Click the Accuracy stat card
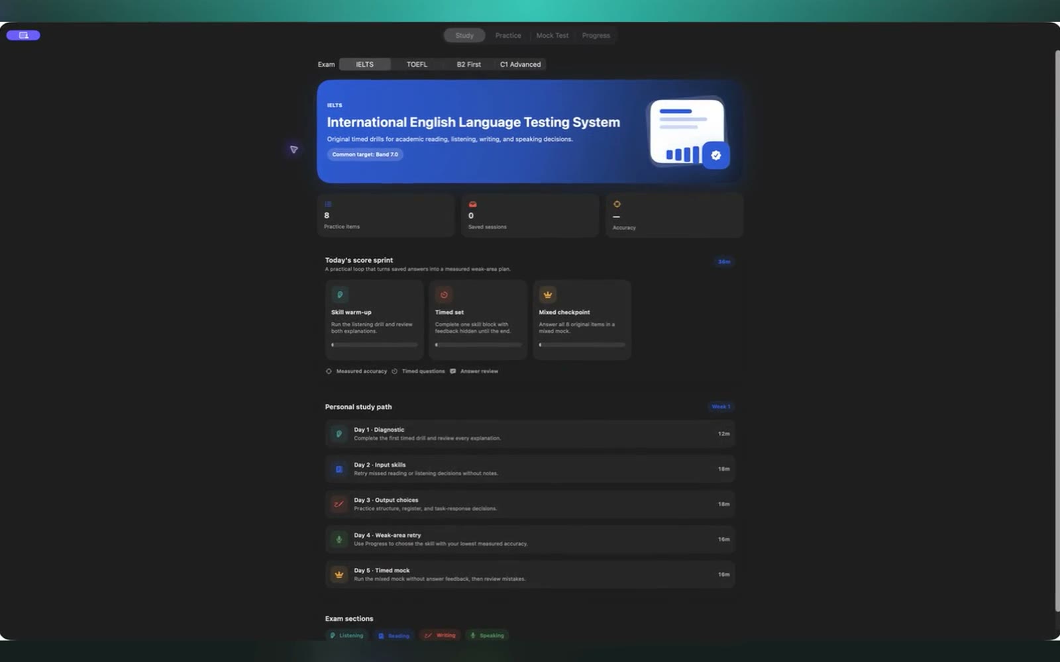Viewport: 1060px width, 662px height. coord(674,215)
